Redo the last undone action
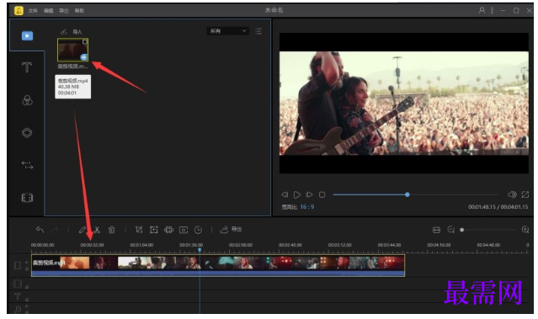The image size is (538, 319). 55,230
